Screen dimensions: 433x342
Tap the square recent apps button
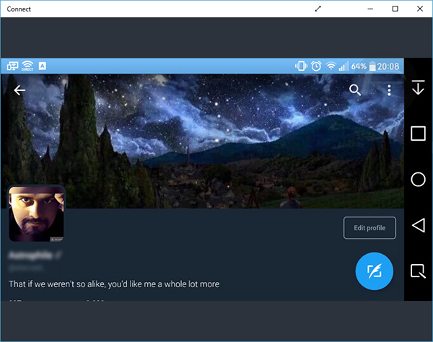(x=418, y=133)
